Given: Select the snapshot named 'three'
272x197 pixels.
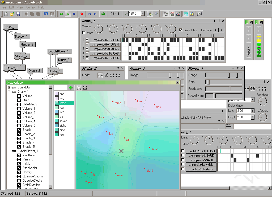Looking at the screenshot, I should (64, 103).
